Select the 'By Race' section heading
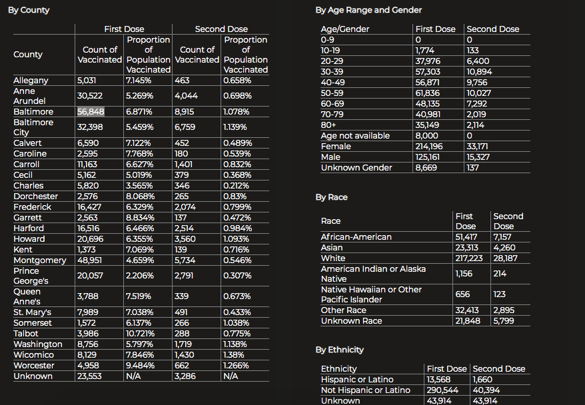585x405 pixels. 331,197
